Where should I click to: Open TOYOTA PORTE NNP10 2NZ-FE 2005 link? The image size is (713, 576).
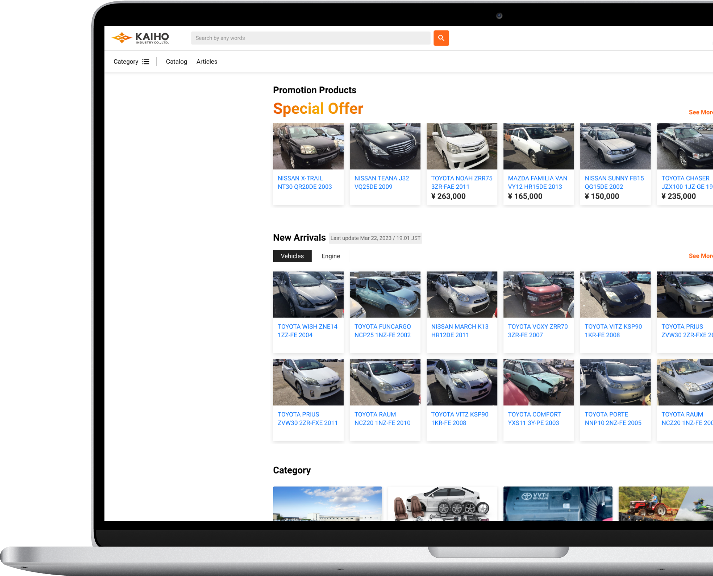tap(613, 419)
